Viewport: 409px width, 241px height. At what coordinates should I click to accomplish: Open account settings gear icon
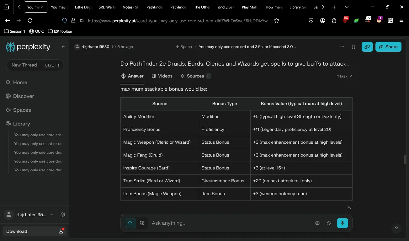pos(63,215)
